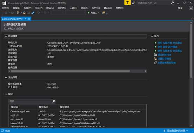Click the Quick Launch search magnifier
Viewport: 194px width, 133px height.
pos(172,2)
